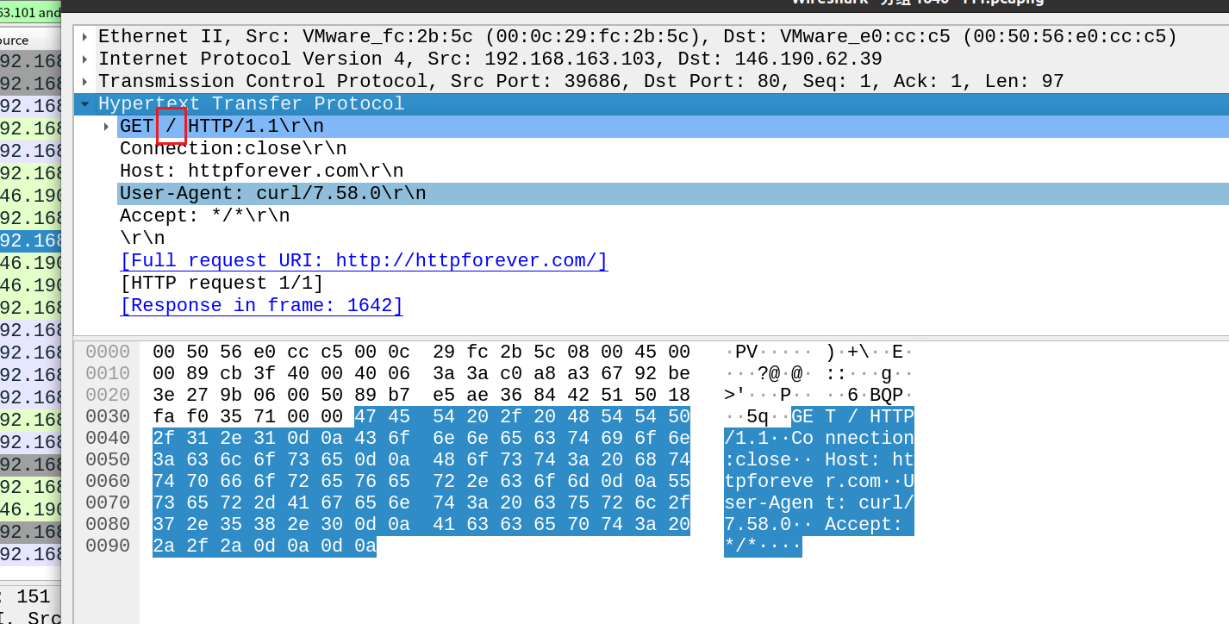The height and width of the screenshot is (624, 1229).
Task: Click the divider between details and bytes
Action: [x=651, y=337]
